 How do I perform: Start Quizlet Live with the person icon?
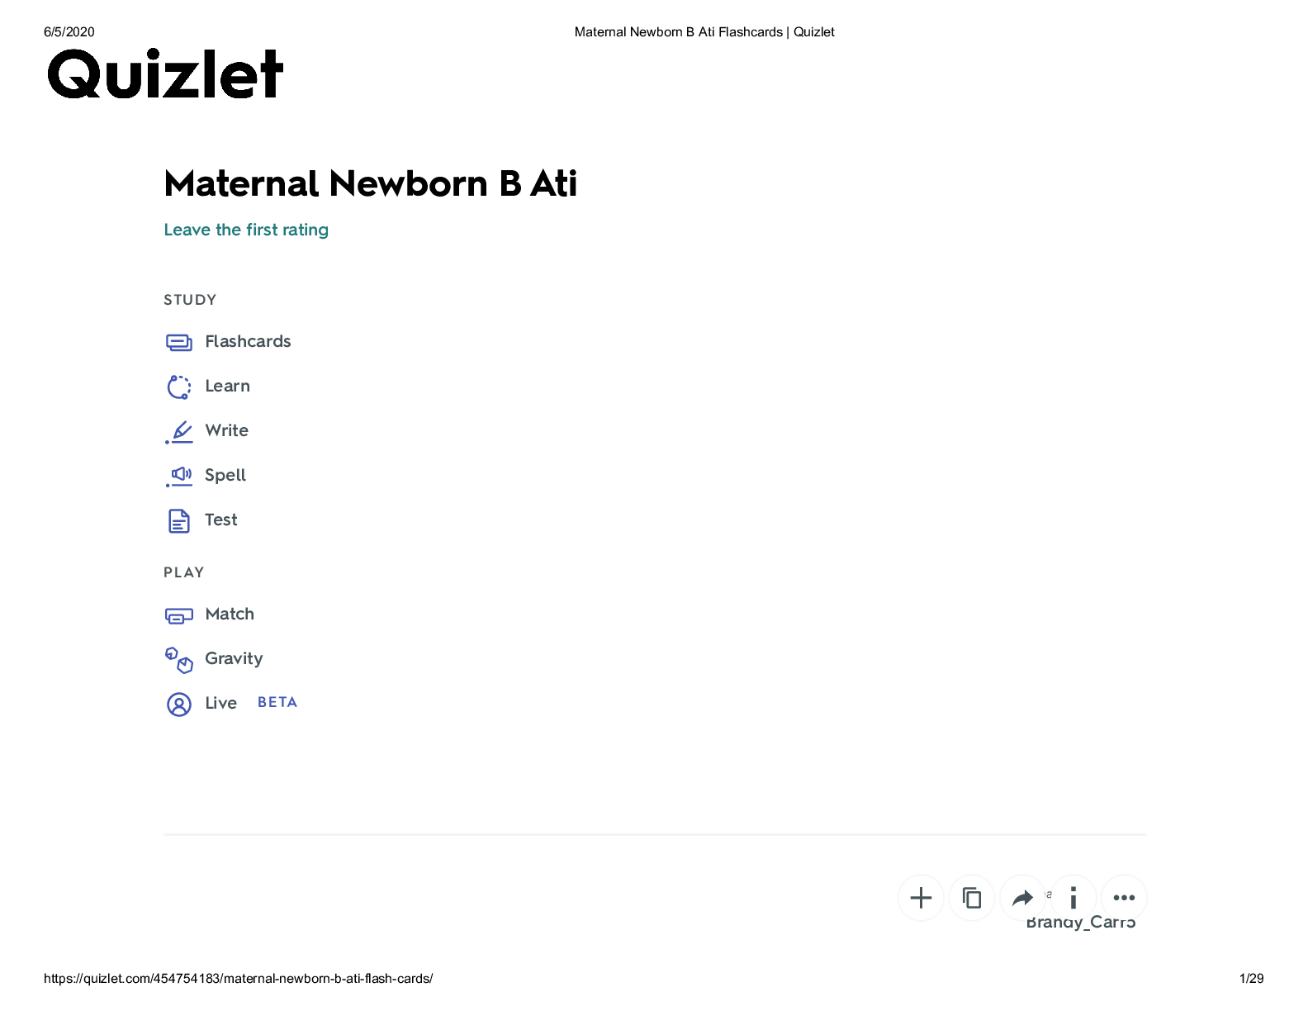(178, 705)
